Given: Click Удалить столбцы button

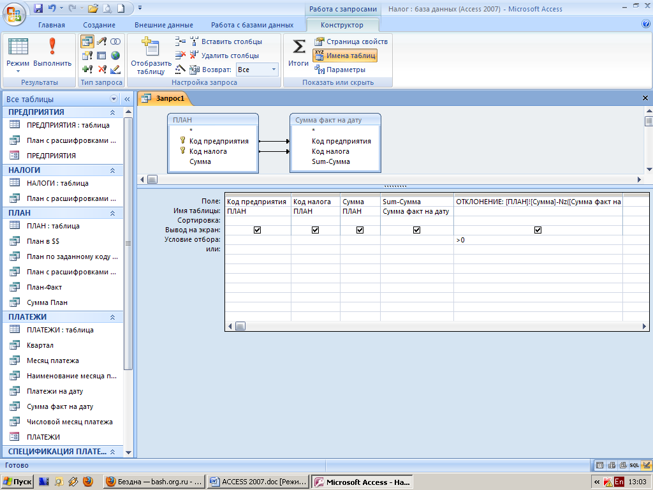Looking at the screenshot, I should (224, 56).
